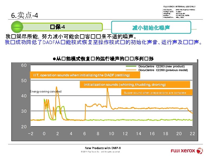Select the slide title '6.卖点-4'
This screenshot has height=158, width=211.
pyautogui.click(x=25, y=15)
